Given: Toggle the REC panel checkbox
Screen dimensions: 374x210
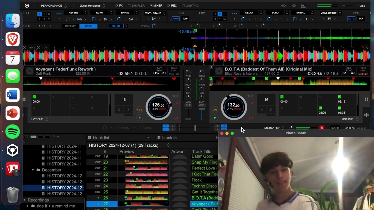Looking at the screenshot, I should pos(169,6).
